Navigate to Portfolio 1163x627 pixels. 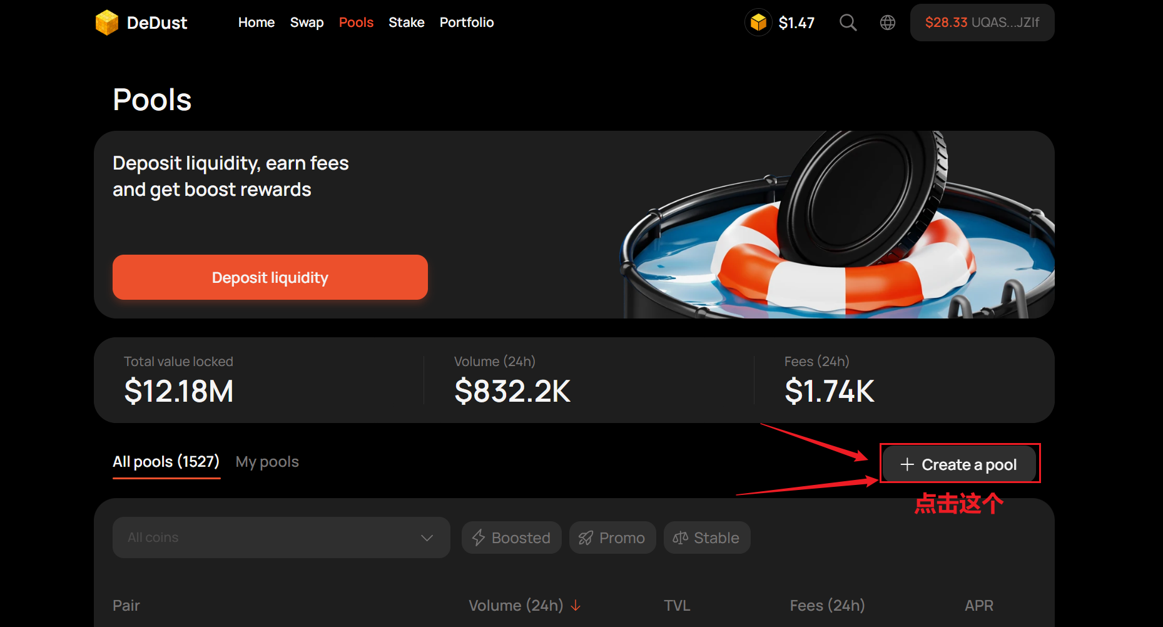pos(467,23)
